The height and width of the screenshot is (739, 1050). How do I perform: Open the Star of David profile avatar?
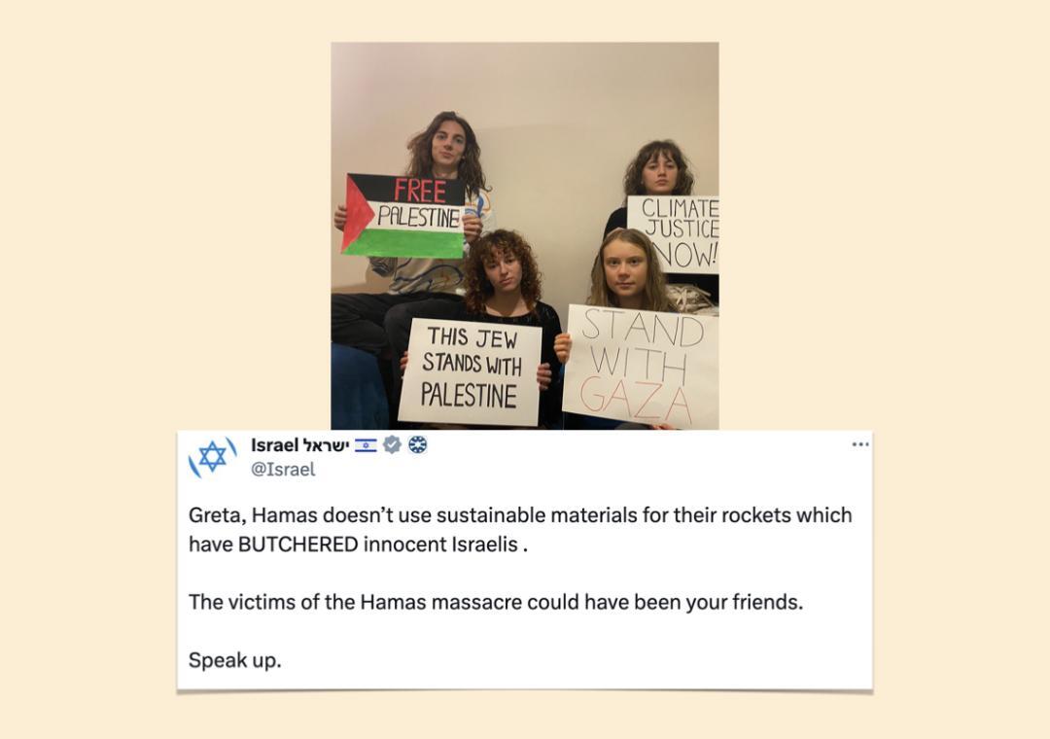pos(213,457)
